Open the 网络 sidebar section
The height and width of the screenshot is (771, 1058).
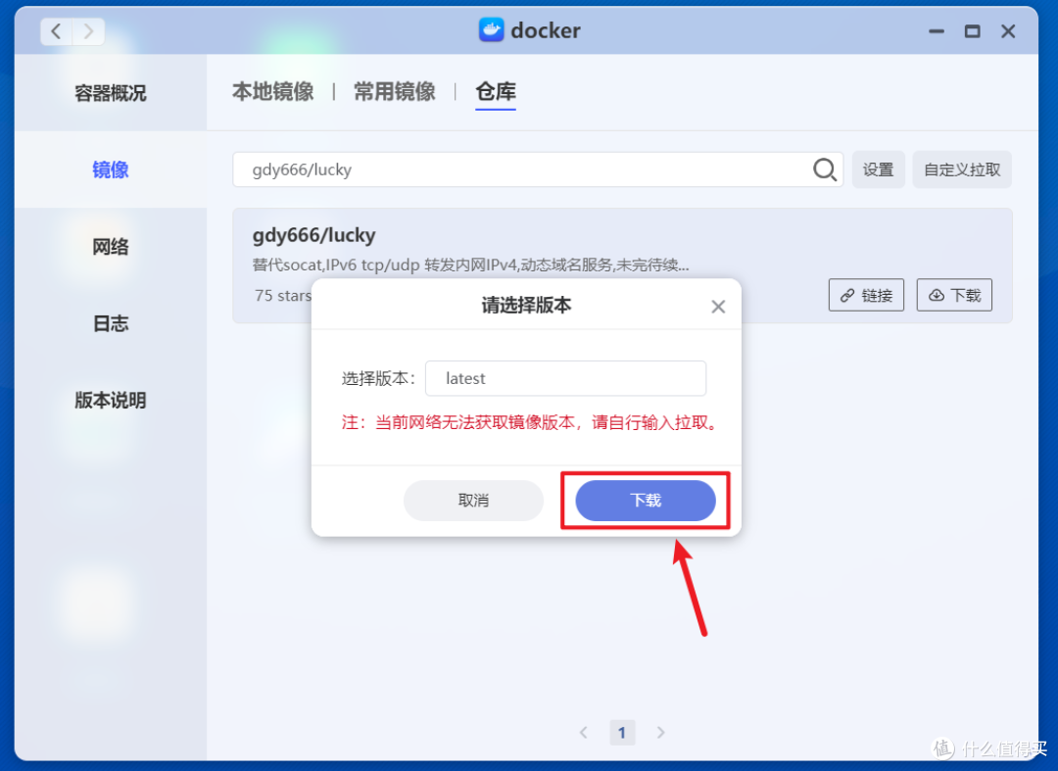pos(111,246)
